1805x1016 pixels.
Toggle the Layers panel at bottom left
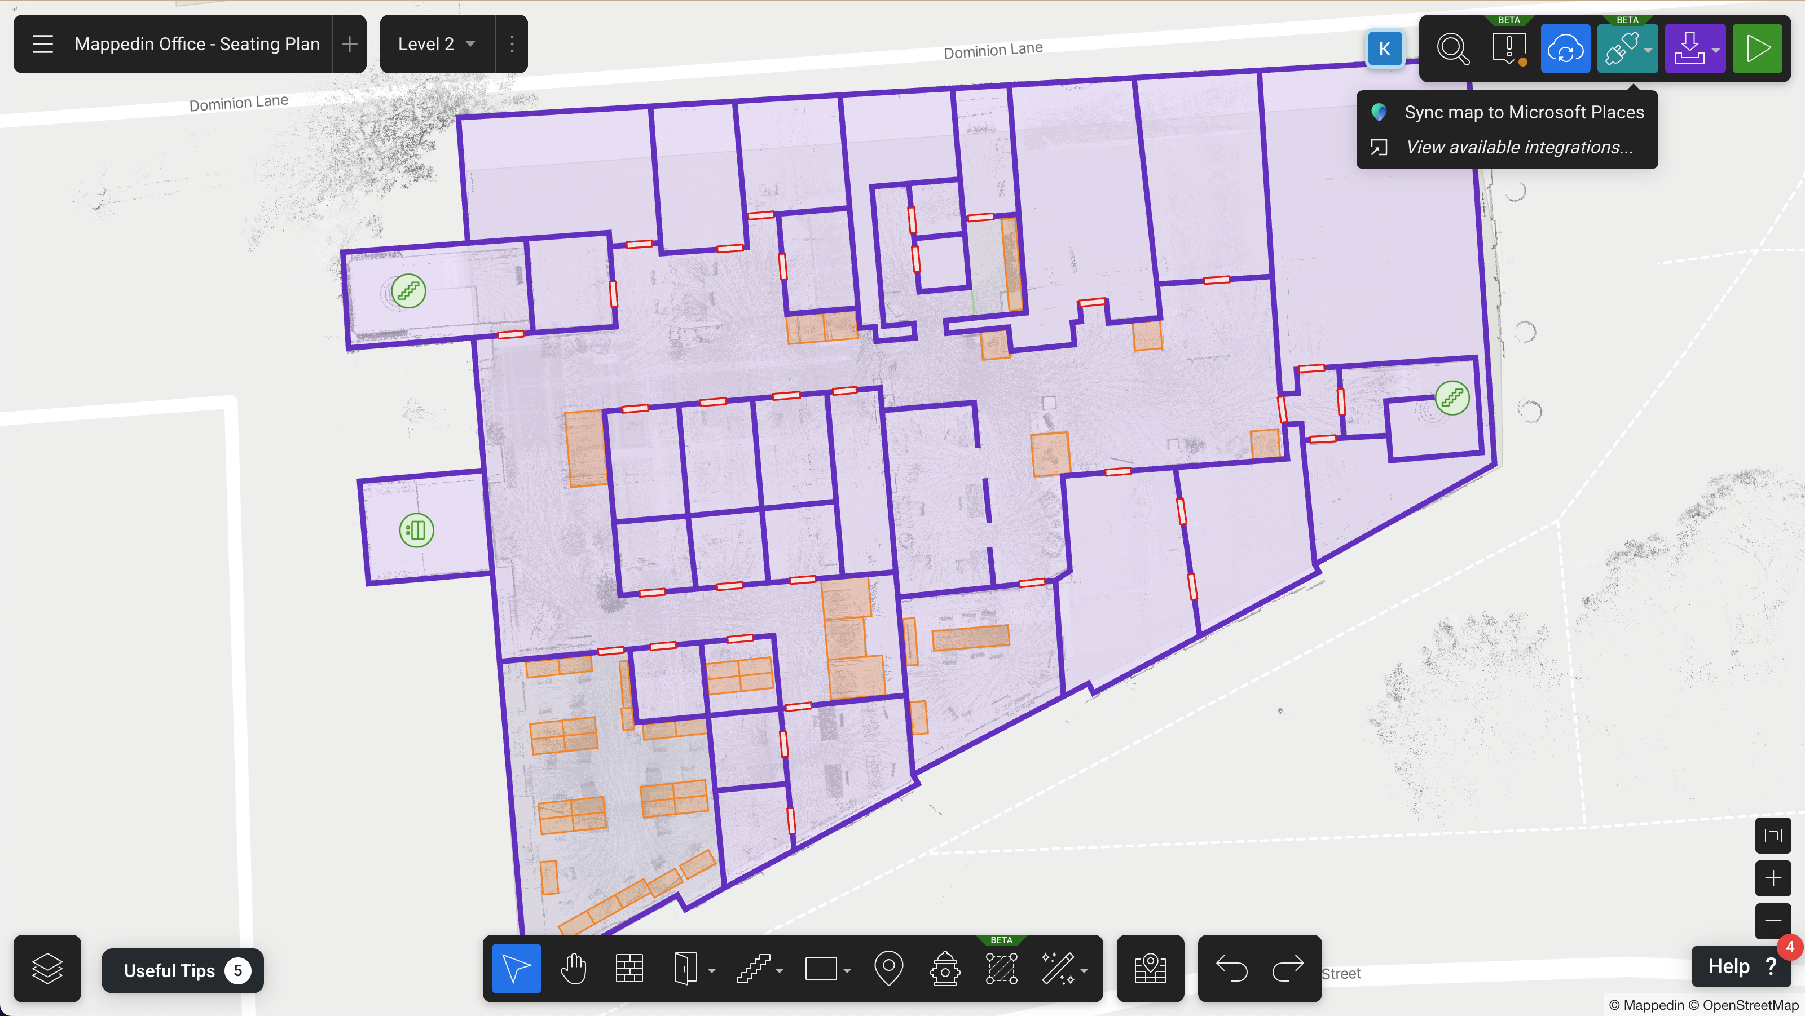click(46, 969)
